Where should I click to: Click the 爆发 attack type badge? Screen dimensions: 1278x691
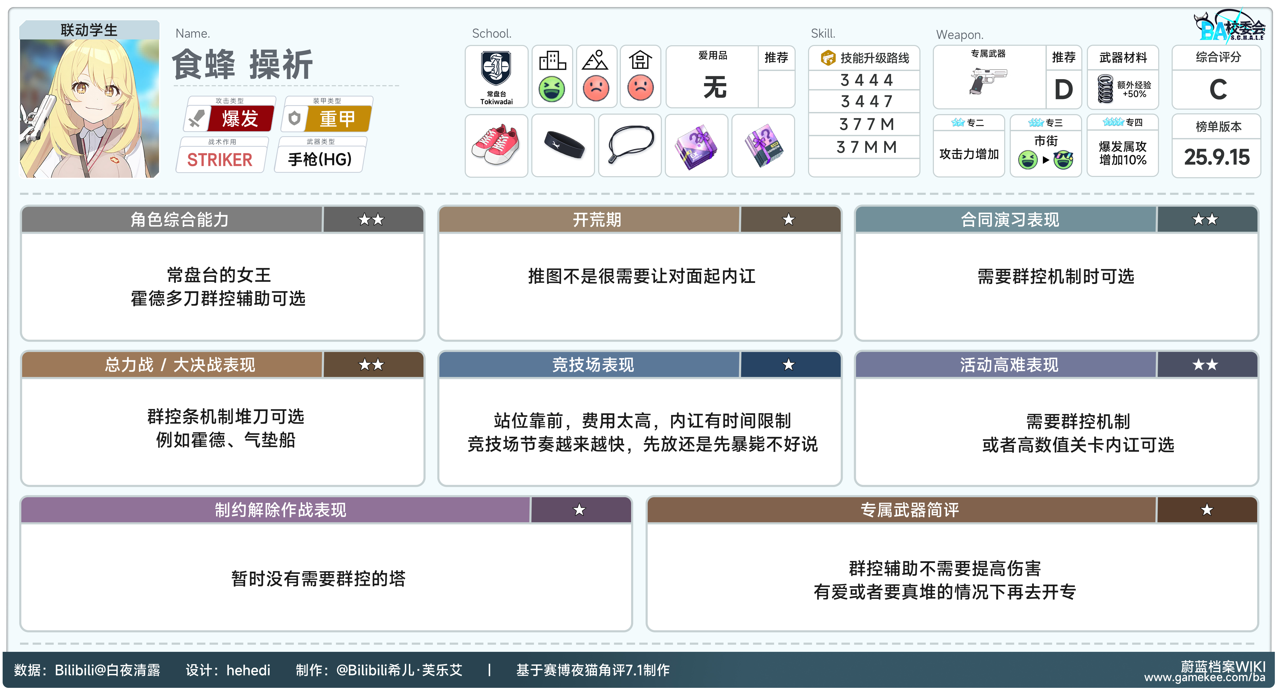click(x=240, y=119)
